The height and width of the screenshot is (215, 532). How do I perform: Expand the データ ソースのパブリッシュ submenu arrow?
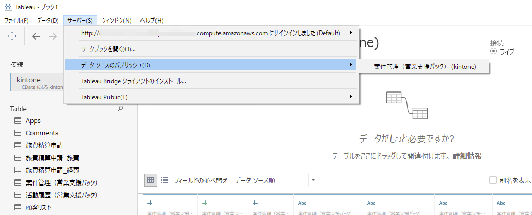pyautogui.click(x=350, y=64)
